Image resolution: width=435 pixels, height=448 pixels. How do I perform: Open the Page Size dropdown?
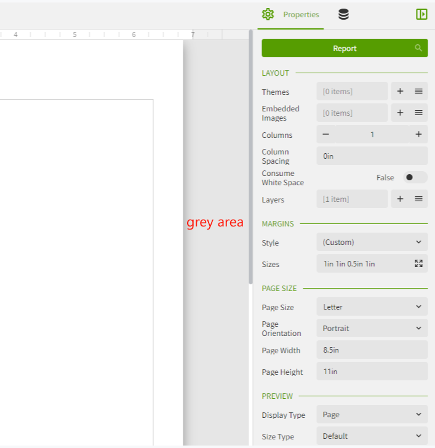pyautogui.click(x=372, y=307)
